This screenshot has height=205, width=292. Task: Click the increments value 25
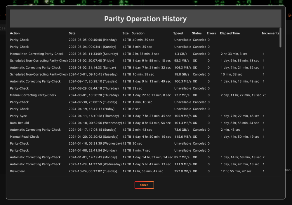[265, 95]
